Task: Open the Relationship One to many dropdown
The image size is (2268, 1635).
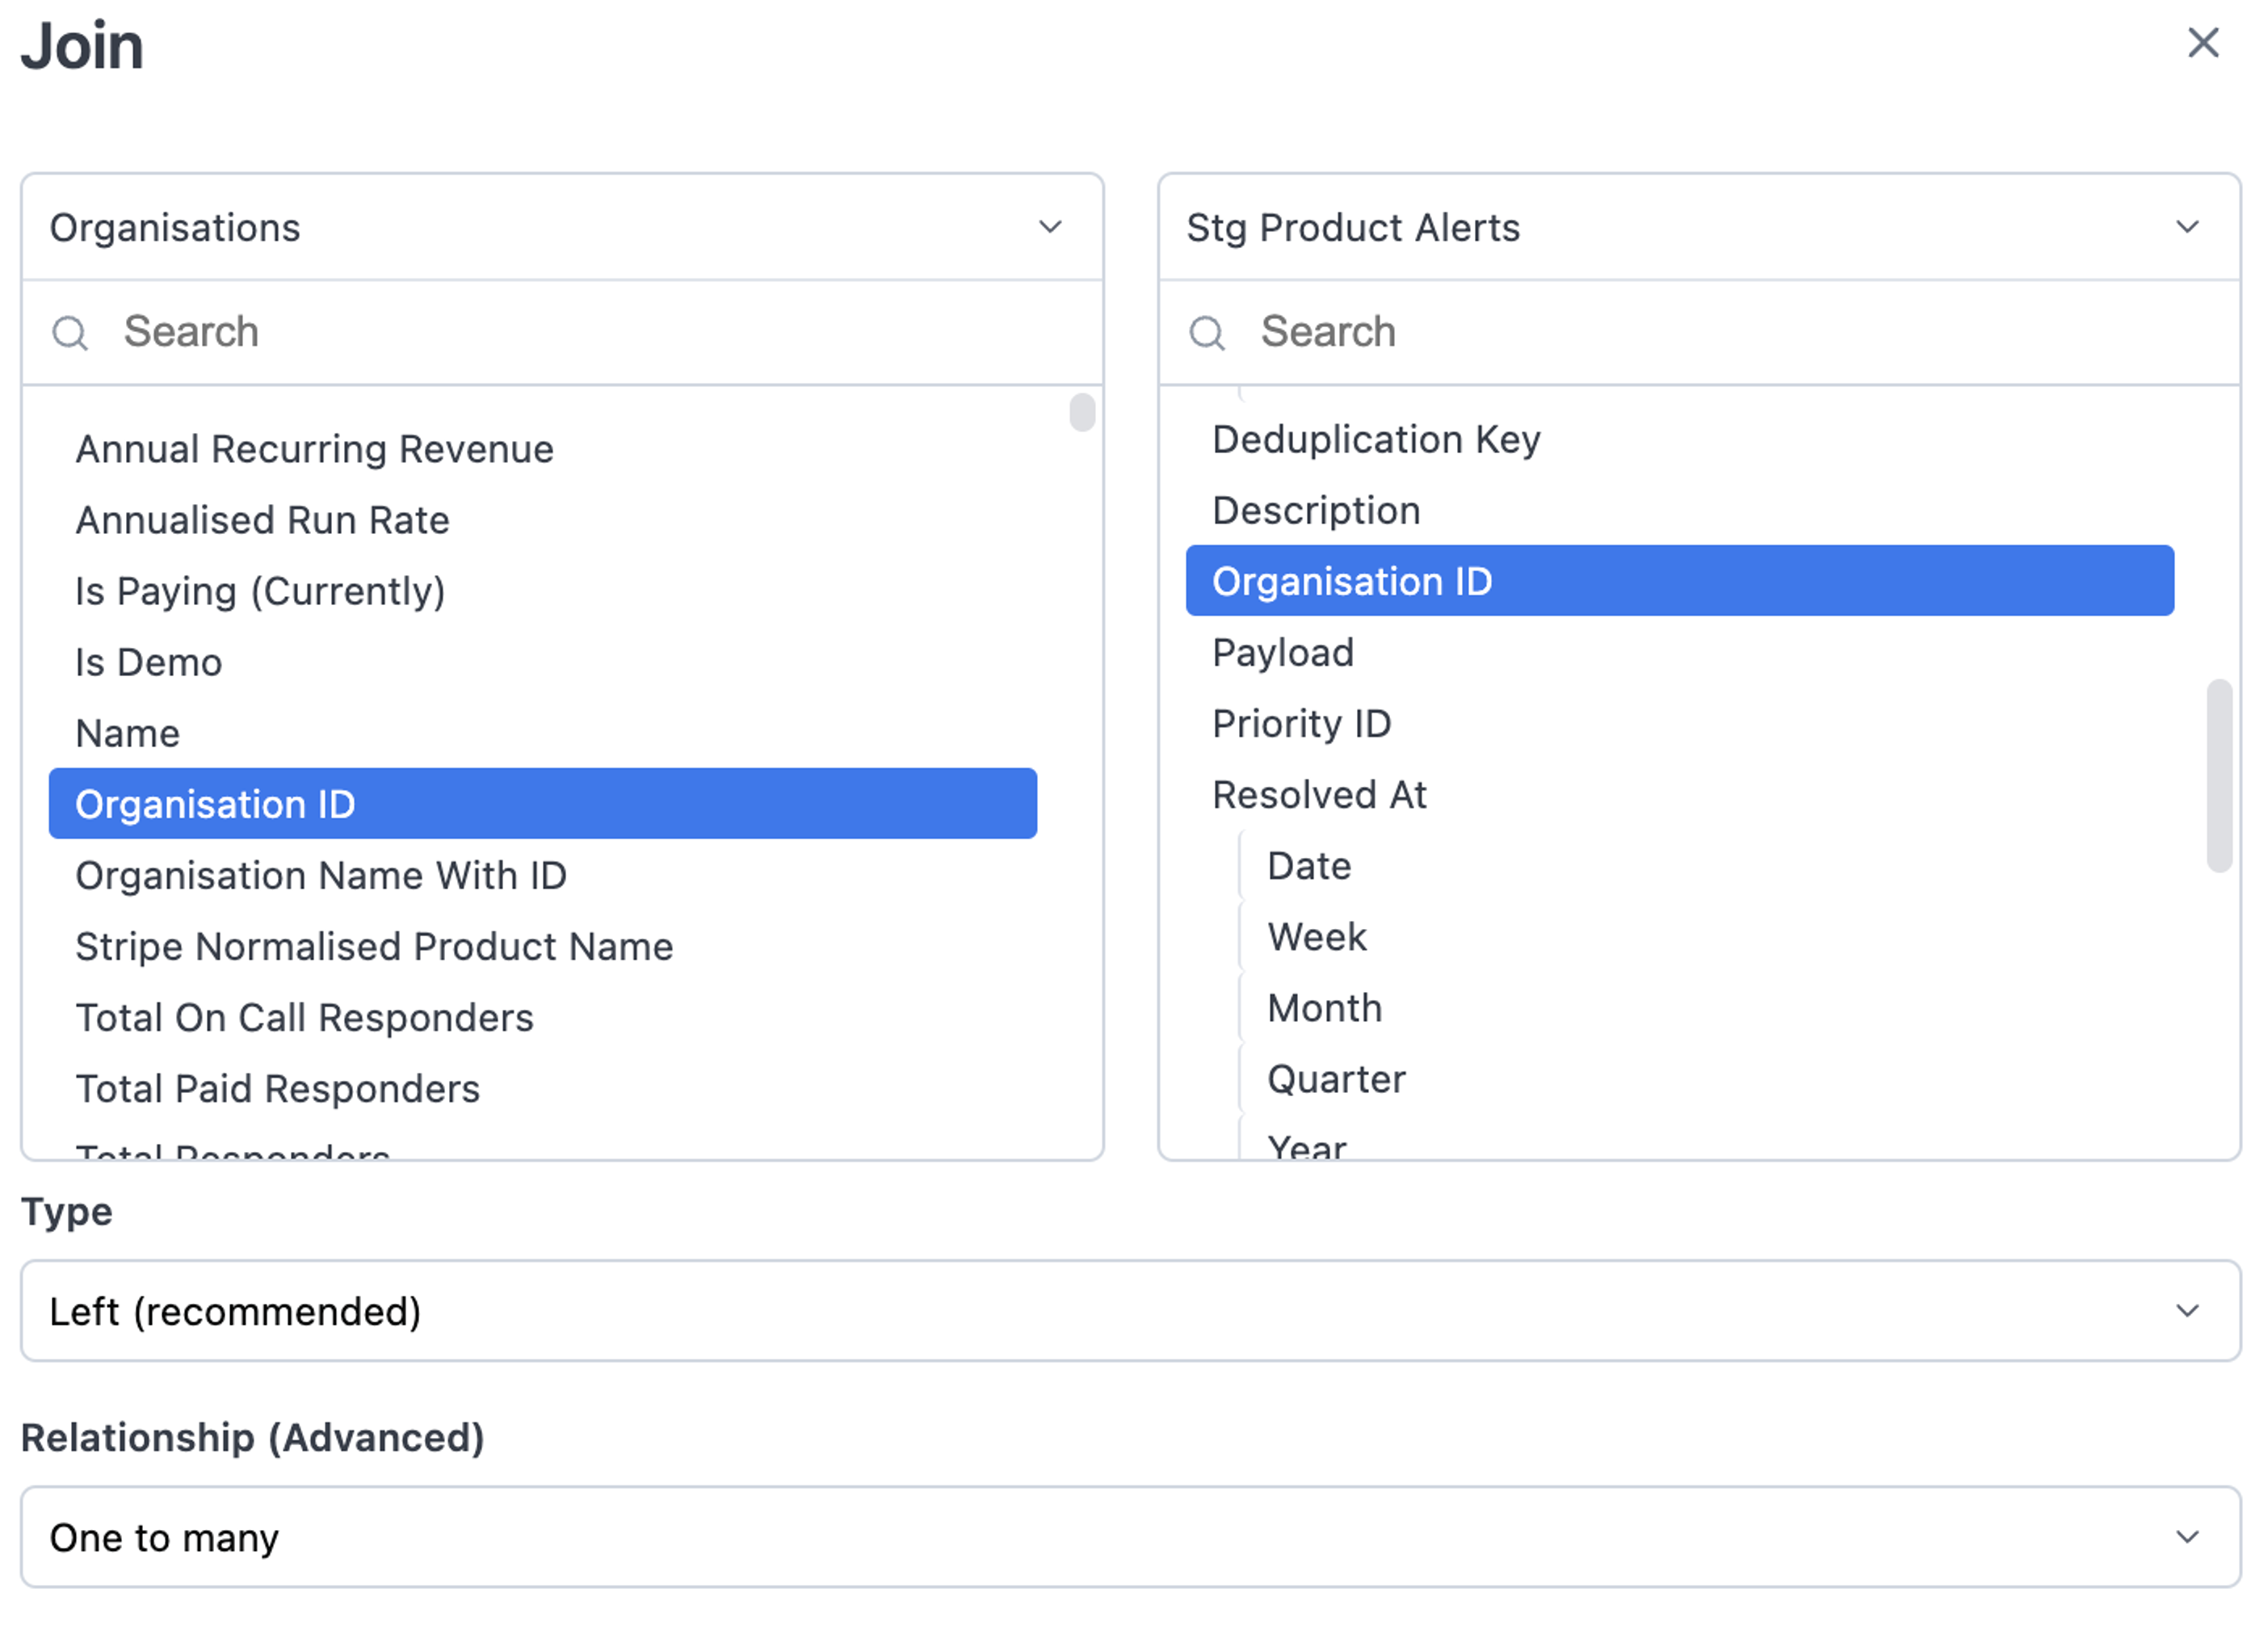Action: tap(1130, 1537)
